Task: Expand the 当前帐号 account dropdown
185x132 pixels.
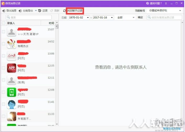Action: (180, 10)
